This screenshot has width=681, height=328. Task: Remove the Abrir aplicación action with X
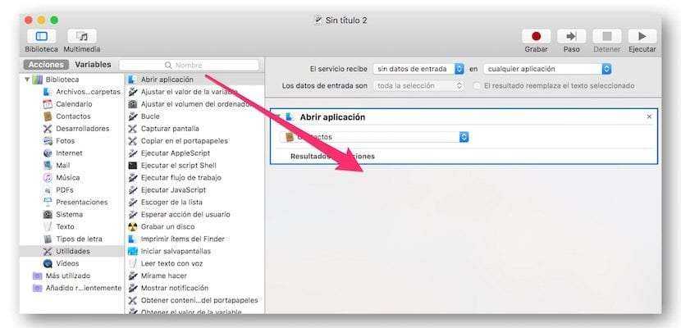point(649,117)
